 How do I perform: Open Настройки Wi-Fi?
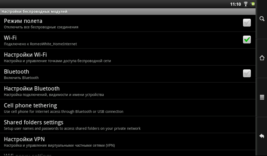pyautogui.click(x=25, y=55)
